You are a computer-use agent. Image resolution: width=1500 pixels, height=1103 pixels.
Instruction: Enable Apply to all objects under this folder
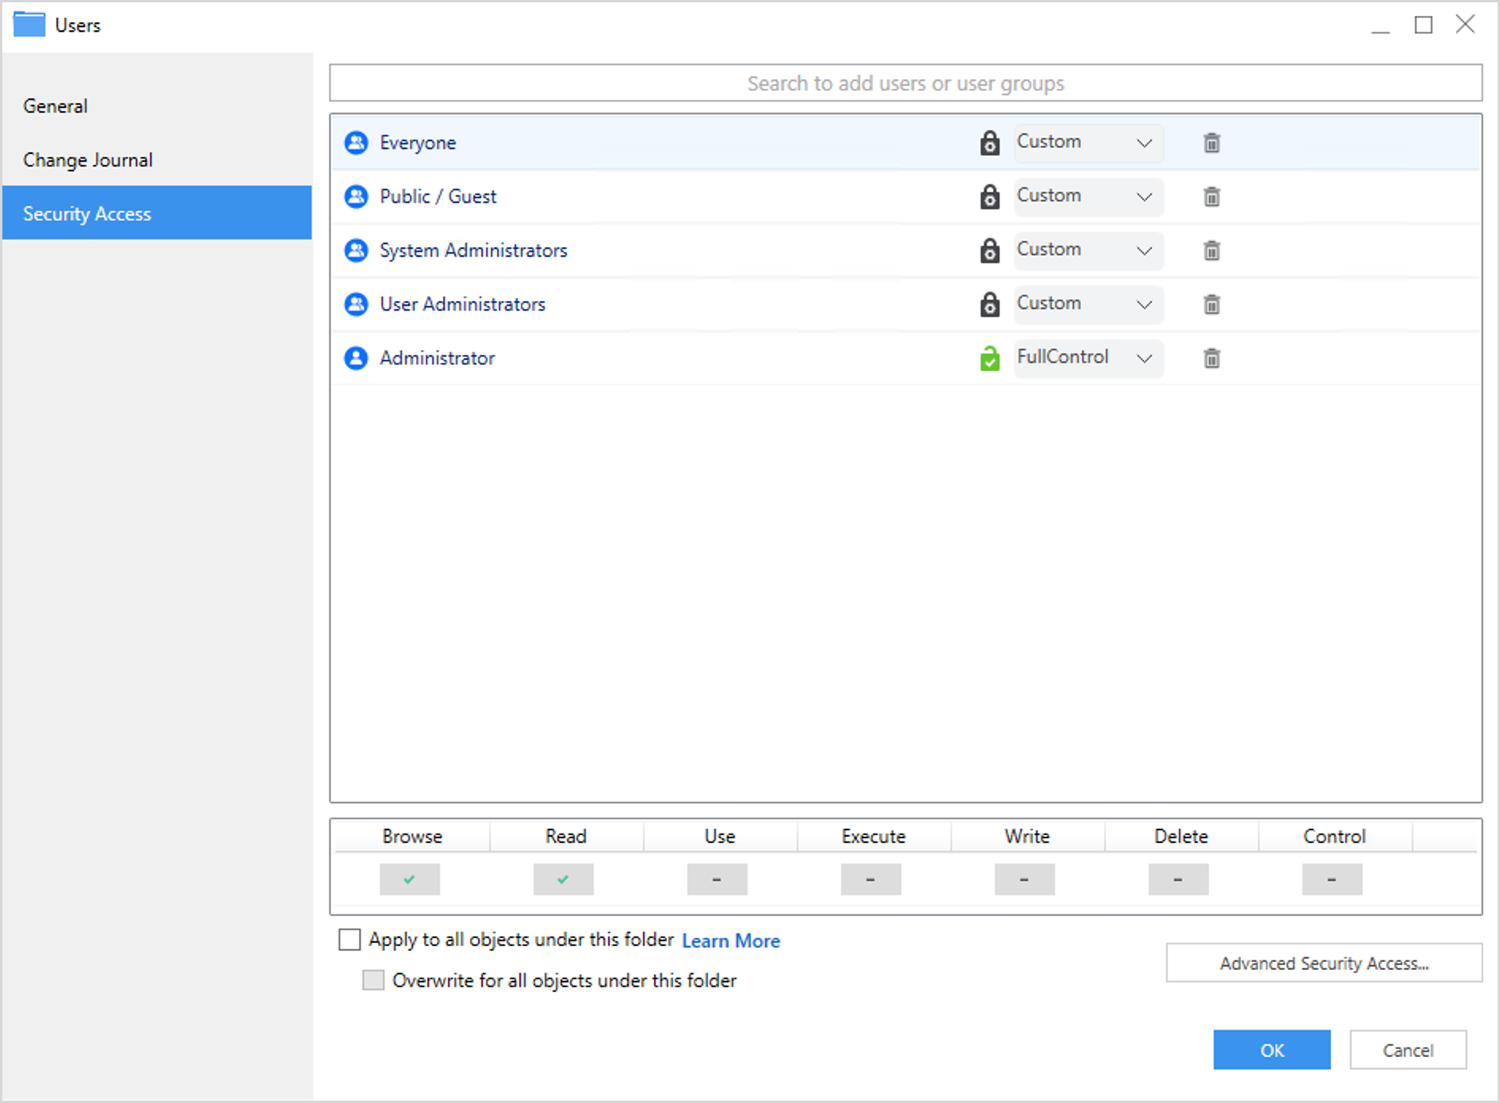tap(350, 940)
